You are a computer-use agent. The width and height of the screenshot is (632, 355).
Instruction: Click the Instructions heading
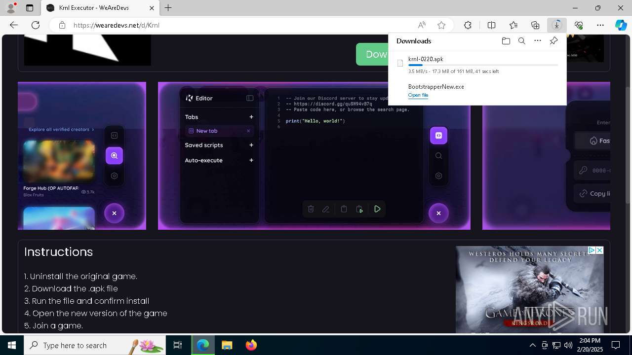click(x=58, y=252)
